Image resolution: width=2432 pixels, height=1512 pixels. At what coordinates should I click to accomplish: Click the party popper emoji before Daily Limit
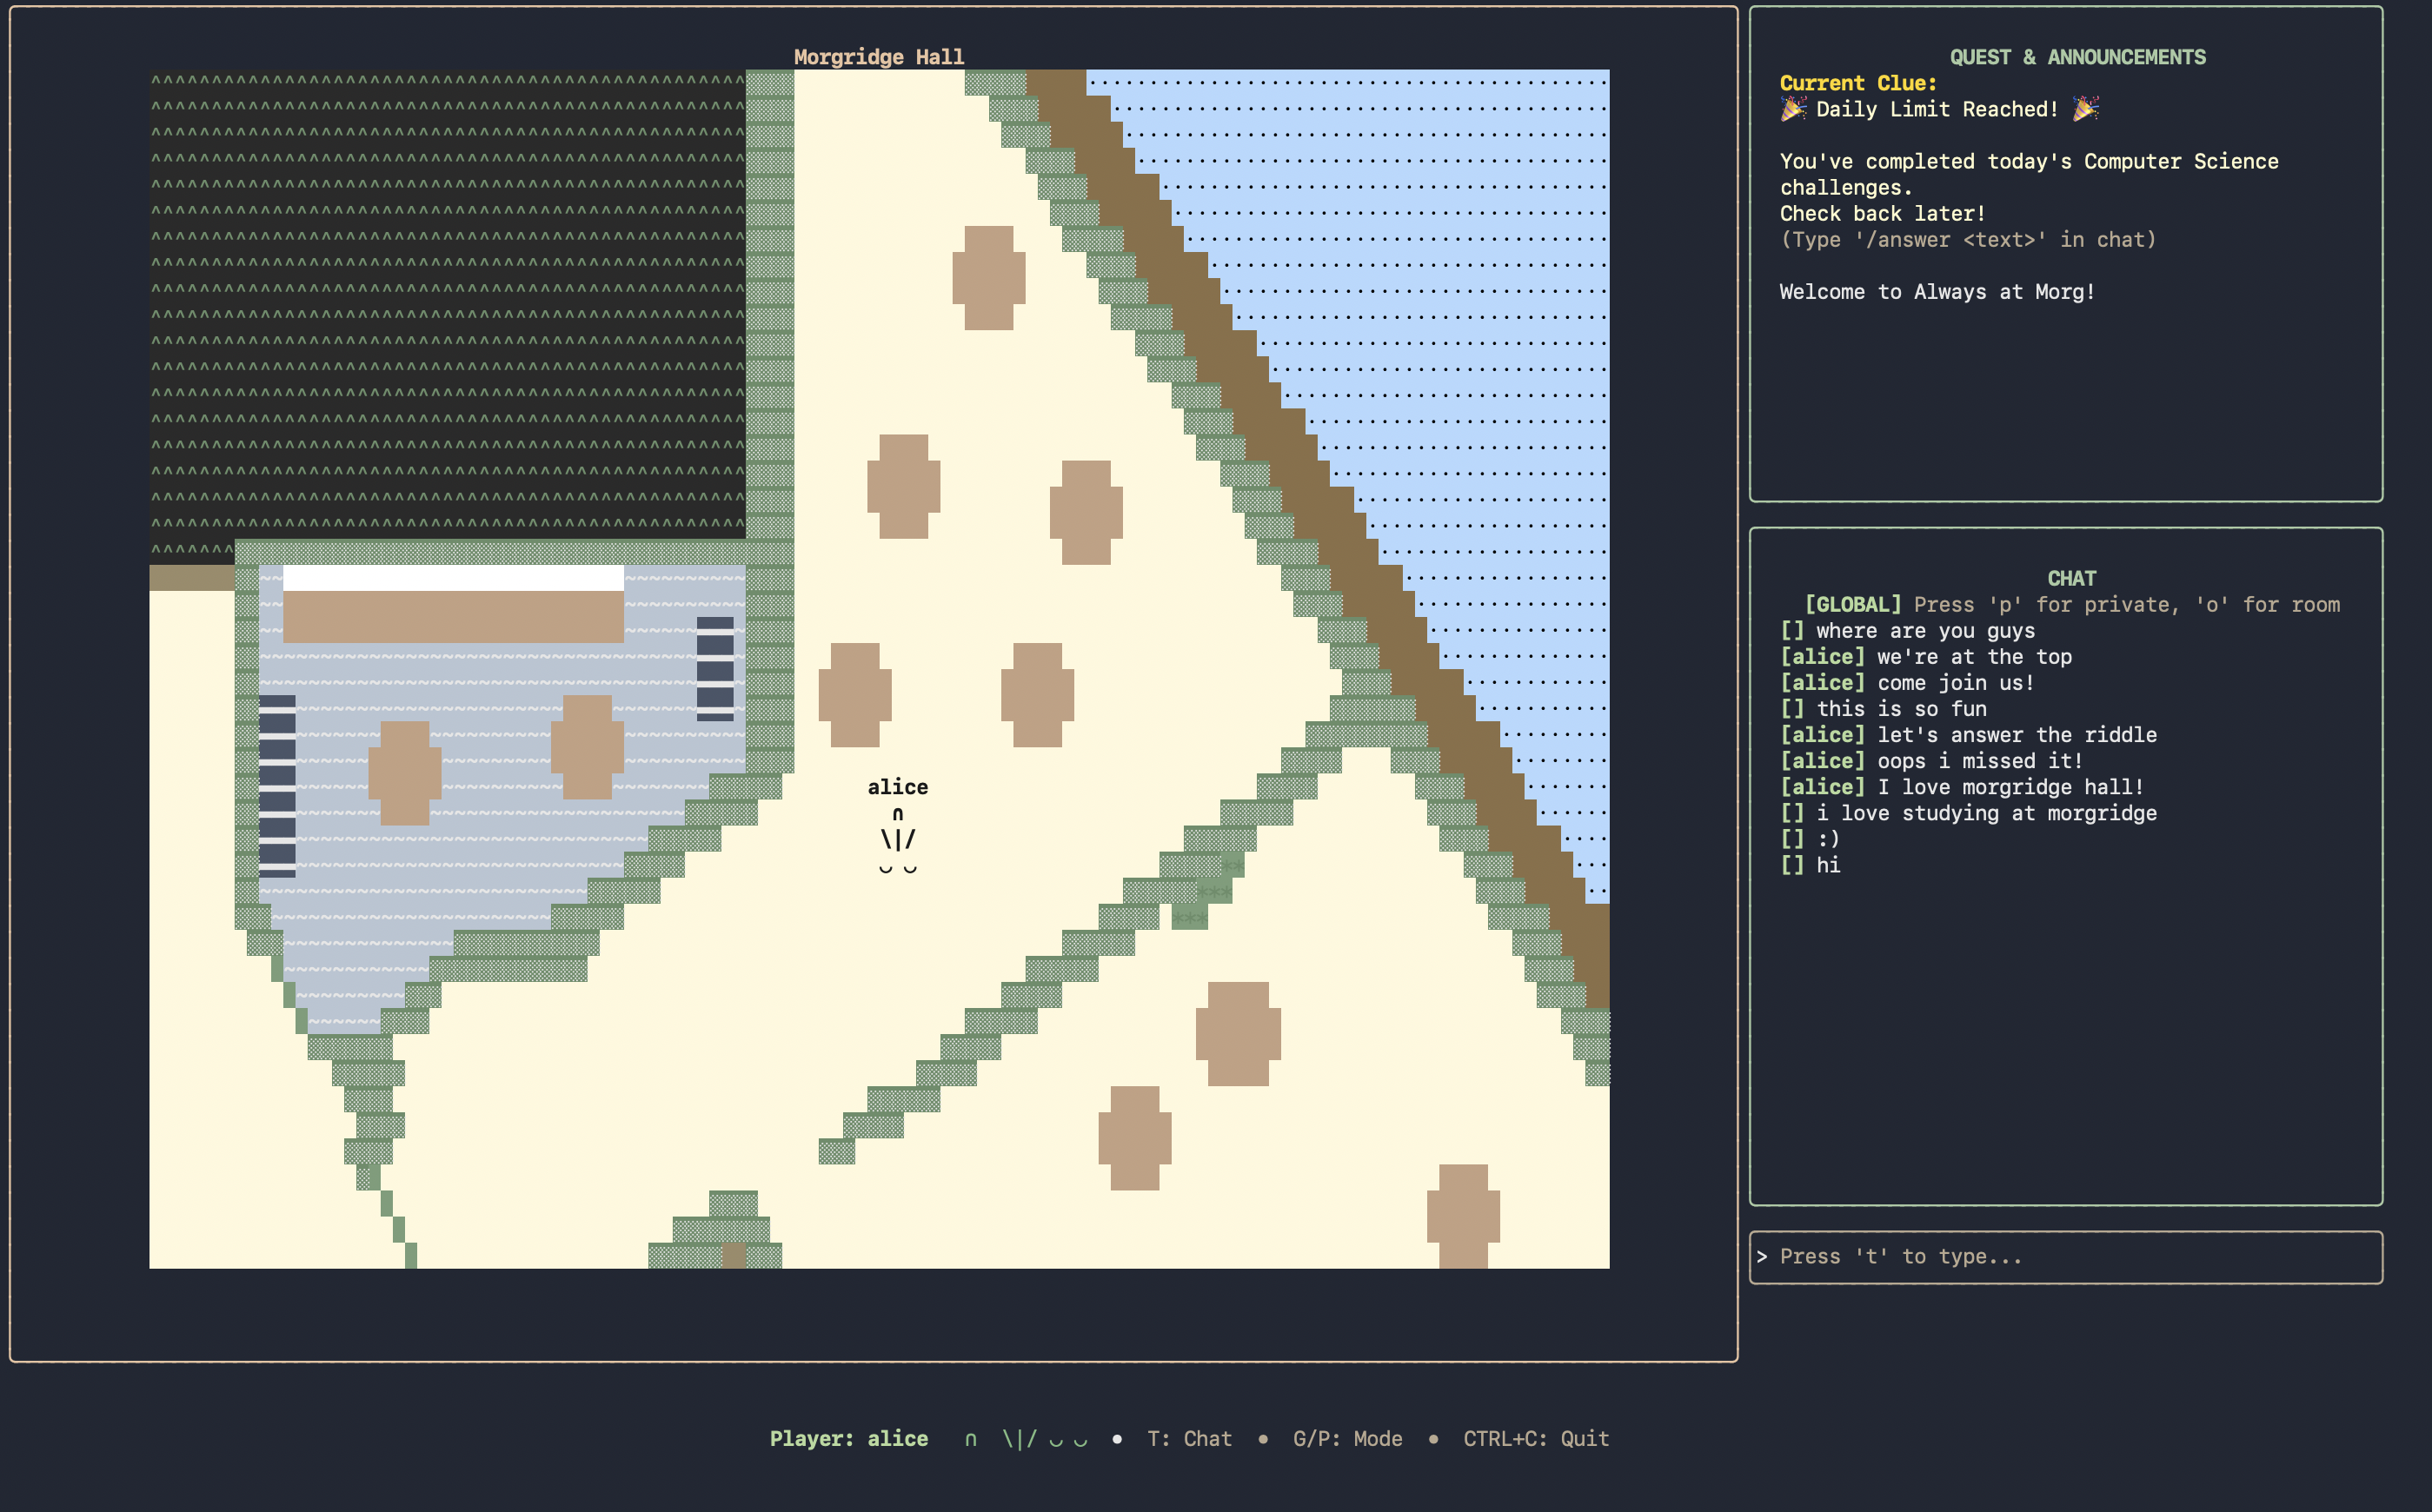point(1792,109)
